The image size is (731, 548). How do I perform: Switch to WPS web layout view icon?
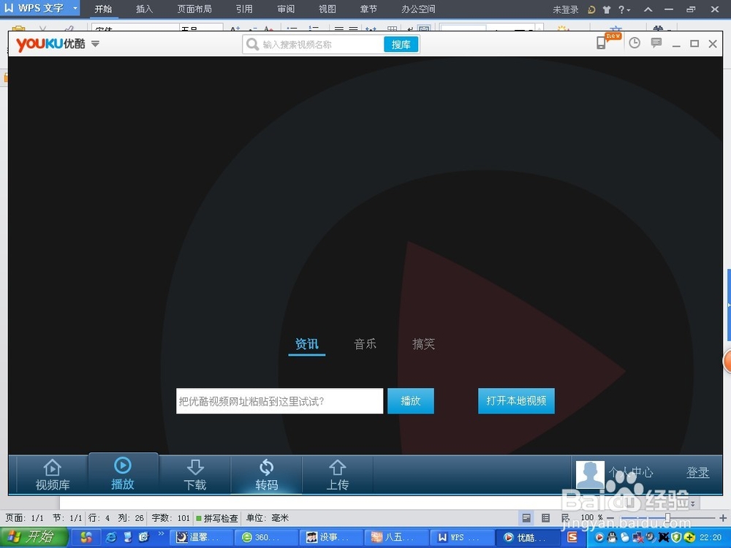click(565, 518)
